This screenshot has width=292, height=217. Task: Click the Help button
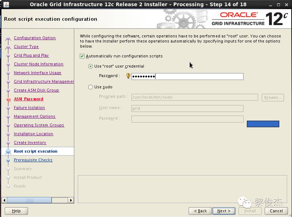click(x=16, y=211)
